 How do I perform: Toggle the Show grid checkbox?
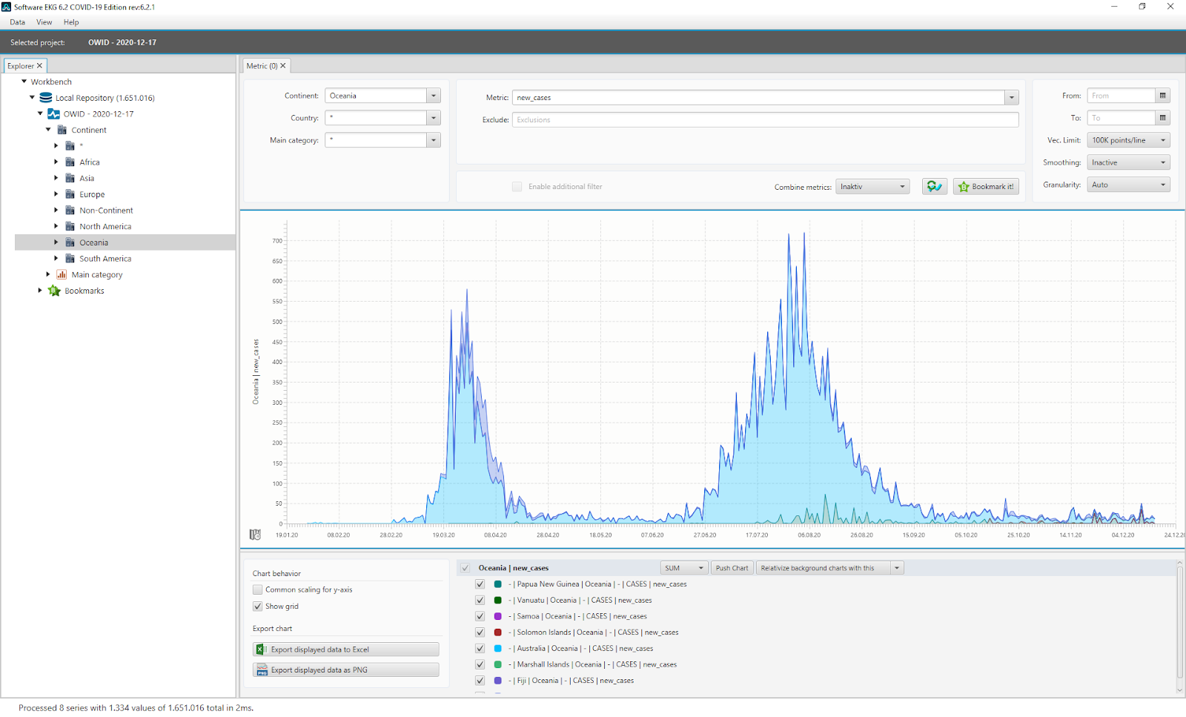(x=257, y=606)
